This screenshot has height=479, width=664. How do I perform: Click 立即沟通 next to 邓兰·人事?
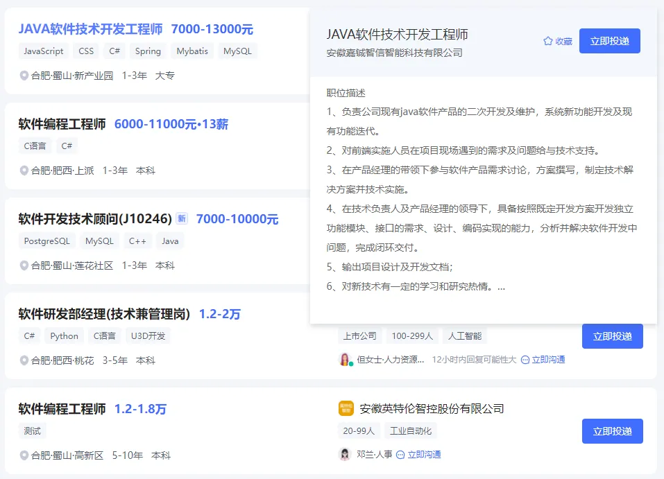(424, 454)
